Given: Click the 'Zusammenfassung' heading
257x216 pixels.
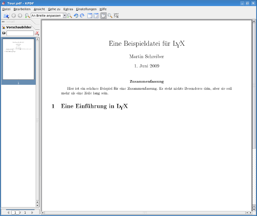Looking at the screenshot, I should pos(147,82).
